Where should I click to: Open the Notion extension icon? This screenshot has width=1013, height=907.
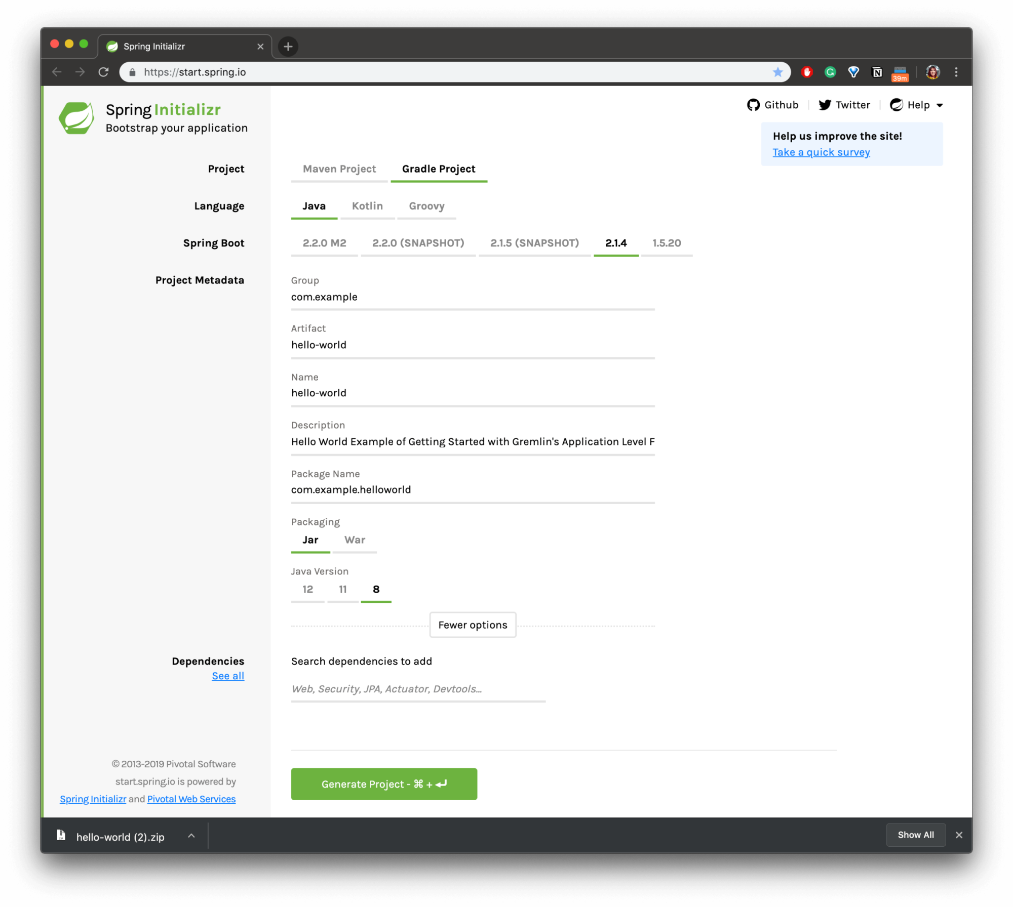point(877,72)
